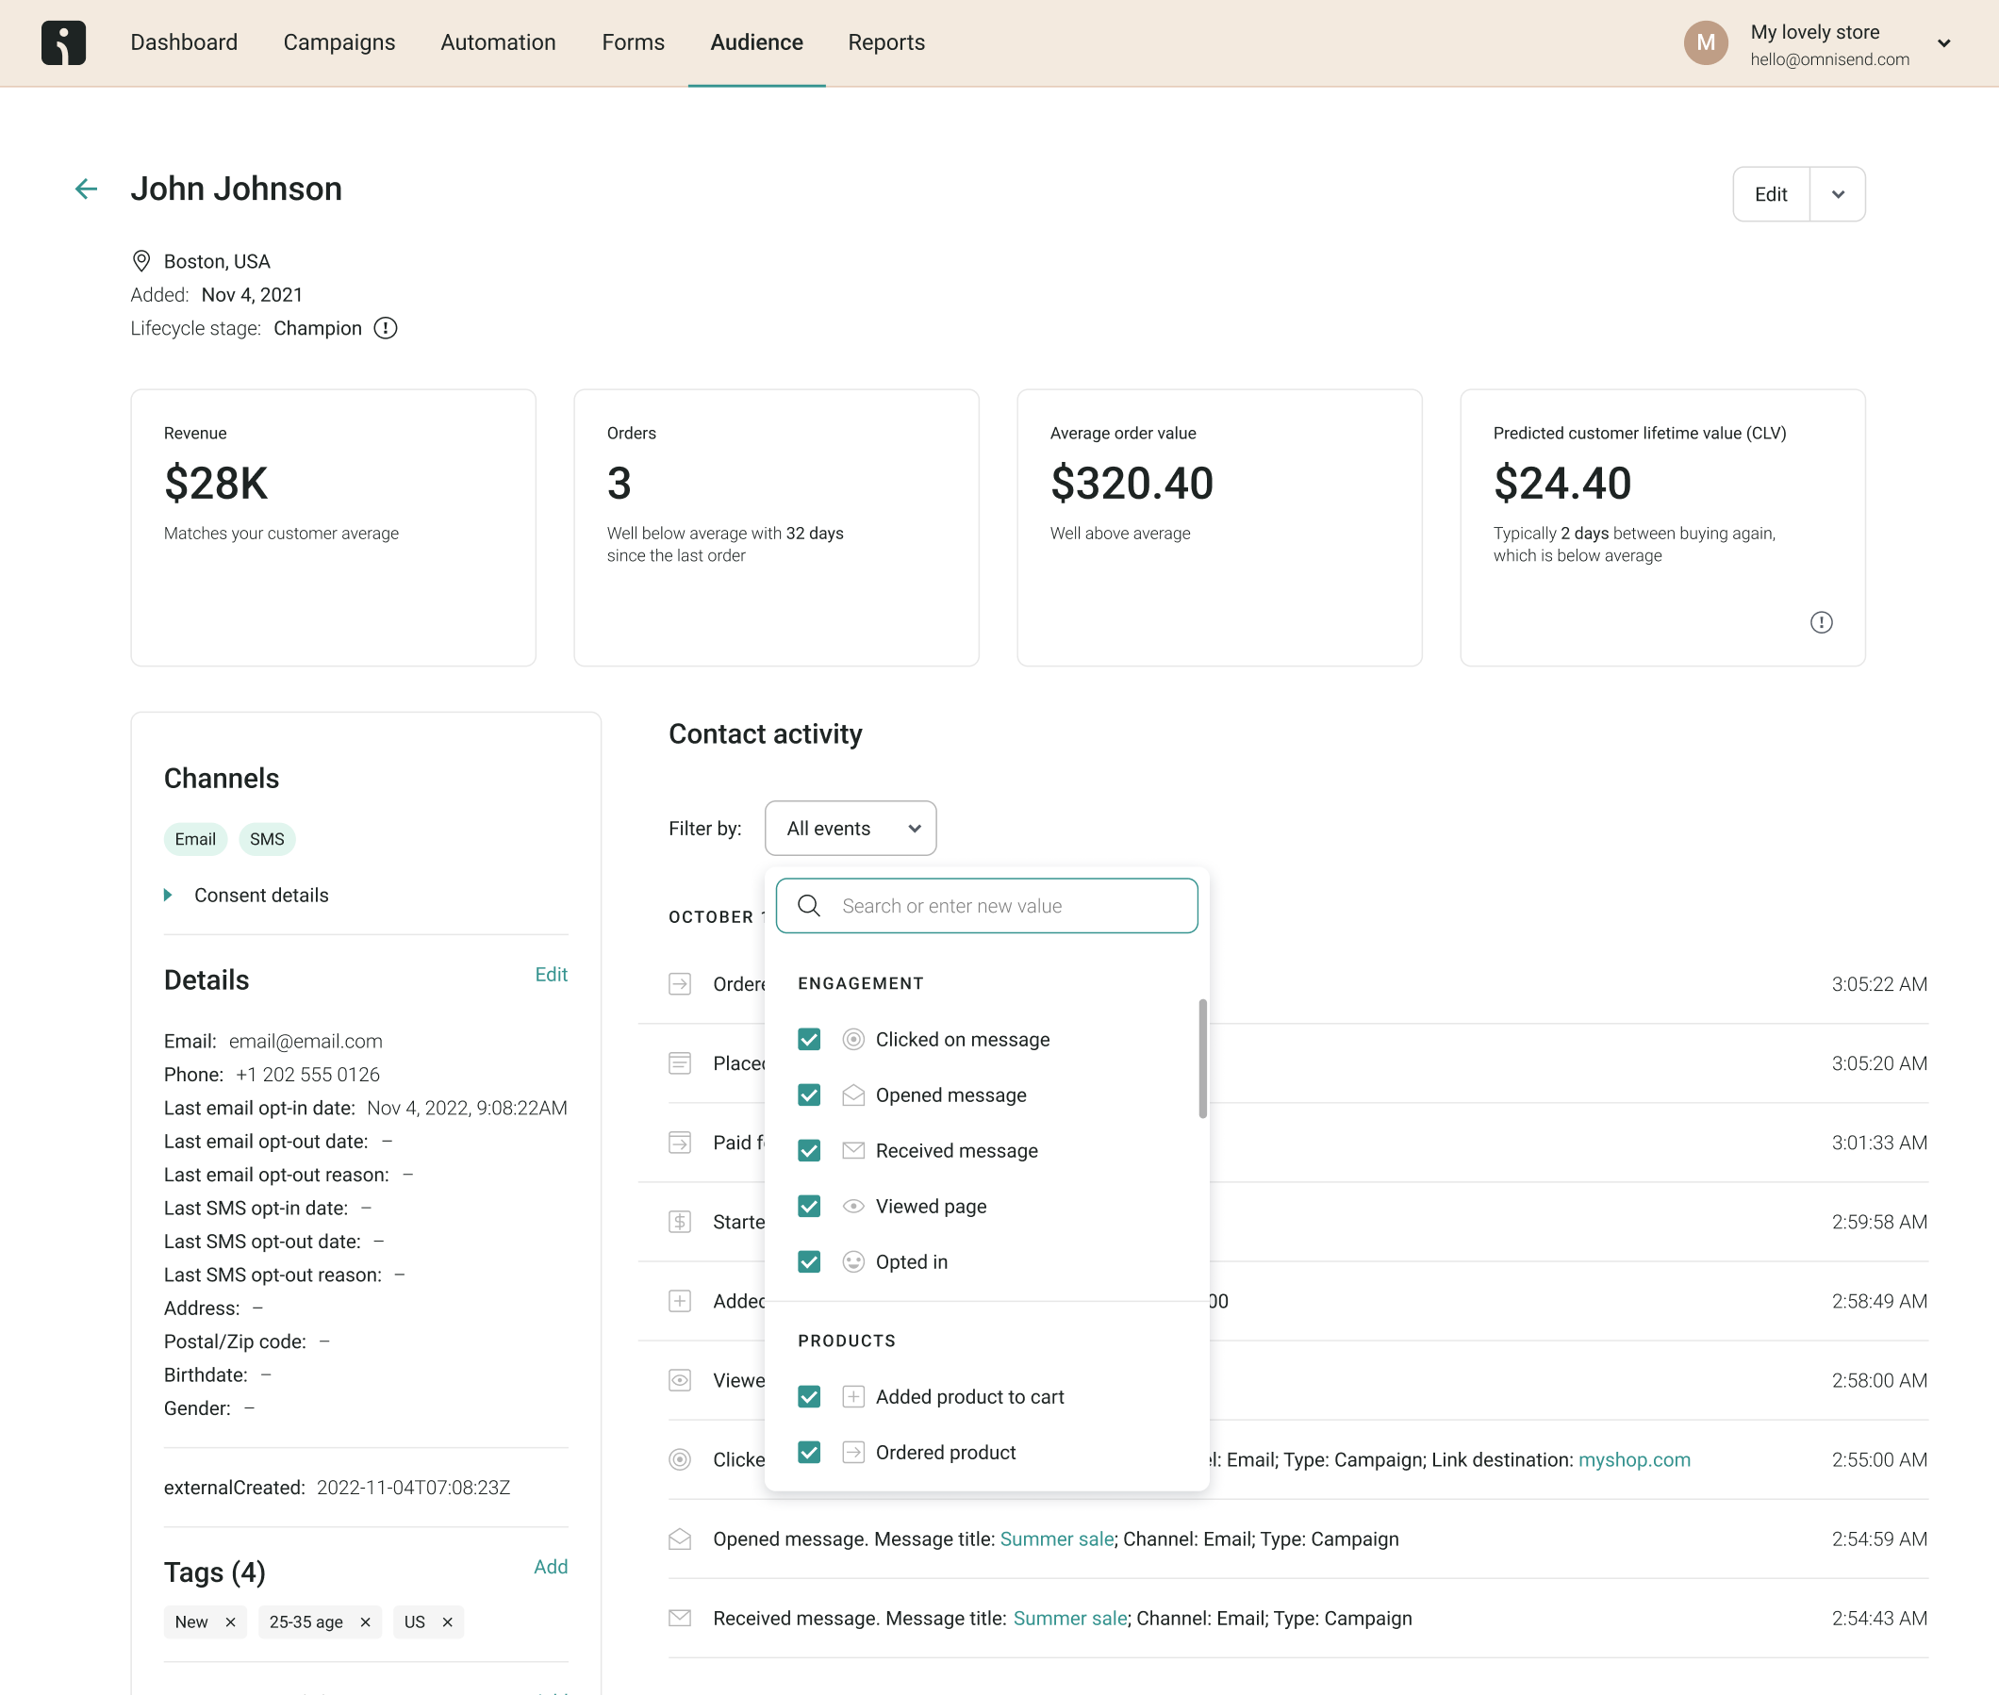This screenshot has height=1695, width=1999.
Task: Click the envelope icon on the 2:54:43 AM row
Action: pos(681,1619)
